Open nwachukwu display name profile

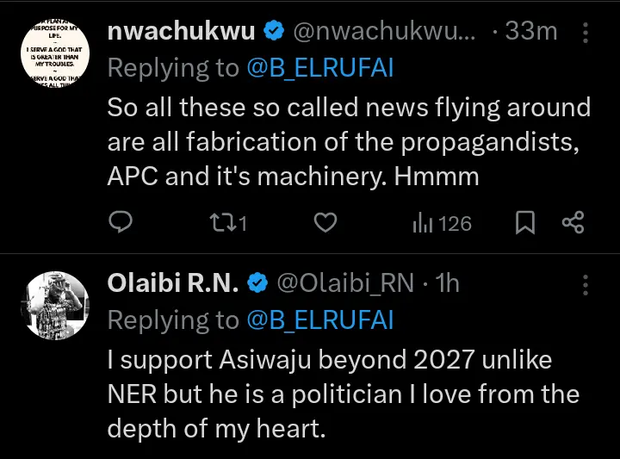[x=182, y=33]
